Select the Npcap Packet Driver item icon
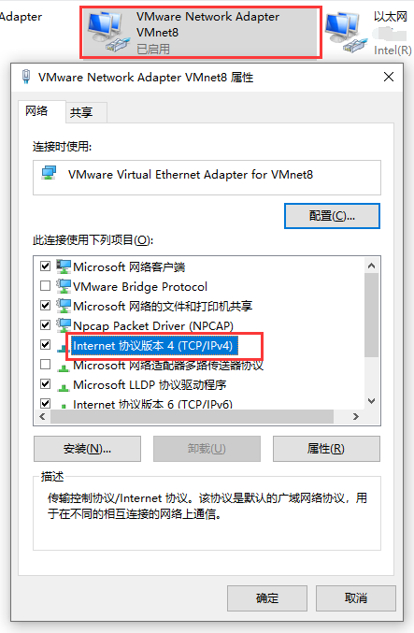 pyautogui.click(x=64, y=325)
